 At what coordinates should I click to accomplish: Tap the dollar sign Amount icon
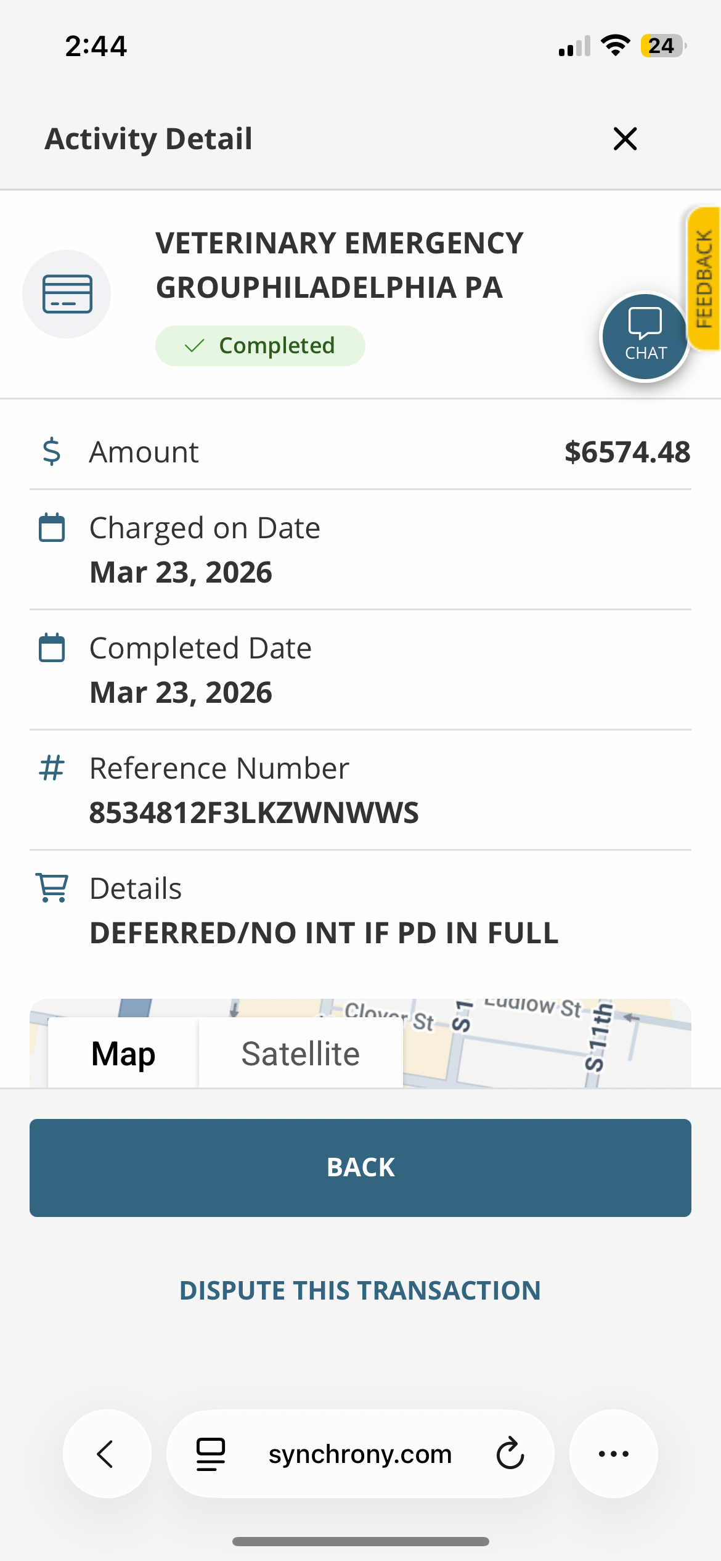(52, 451)
